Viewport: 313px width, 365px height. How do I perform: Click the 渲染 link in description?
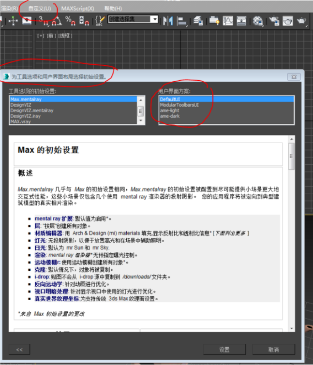[40, 255]
